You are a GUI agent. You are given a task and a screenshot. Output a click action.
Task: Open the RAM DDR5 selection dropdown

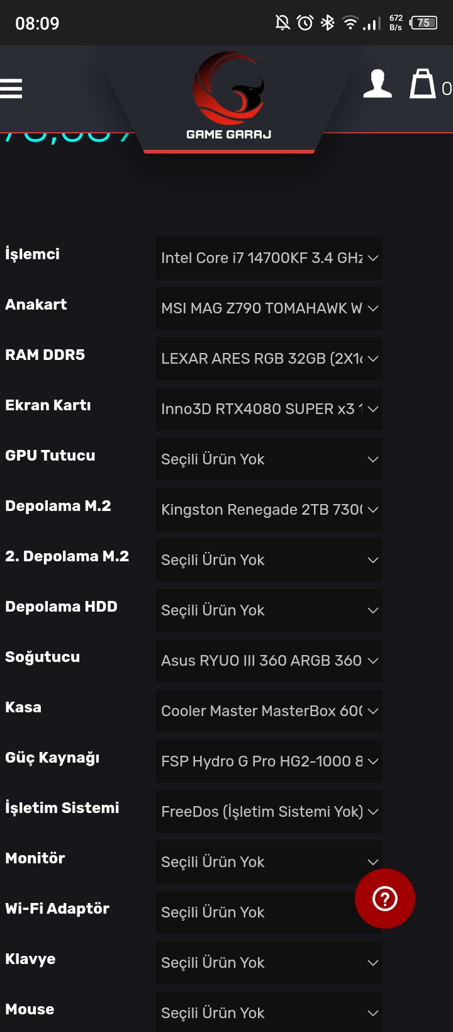tap(269, 359)
